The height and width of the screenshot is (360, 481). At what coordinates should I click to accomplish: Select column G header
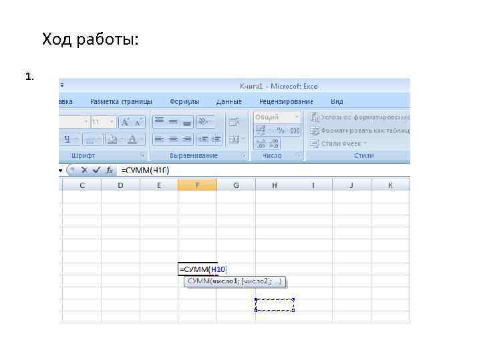[x=236, y=185]
